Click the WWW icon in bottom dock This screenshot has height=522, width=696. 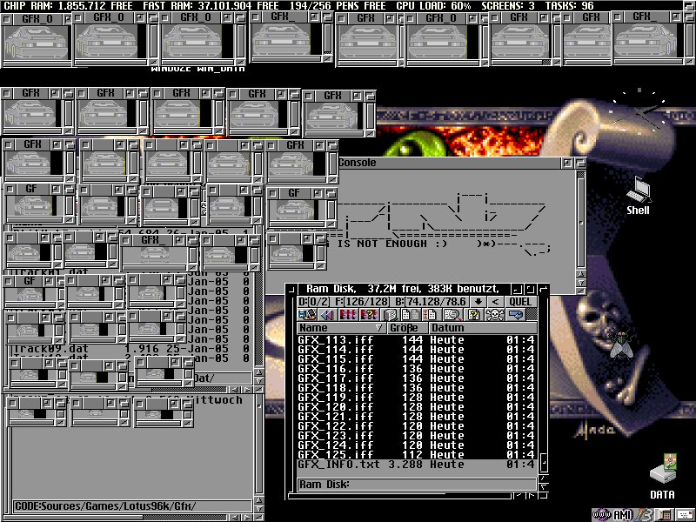tap(601, 514)
